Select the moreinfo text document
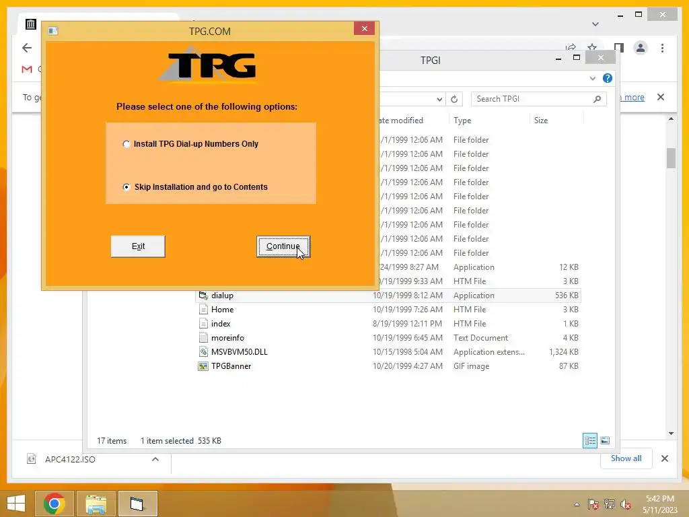This screenshot has width=689, height=517. point(388,338)
